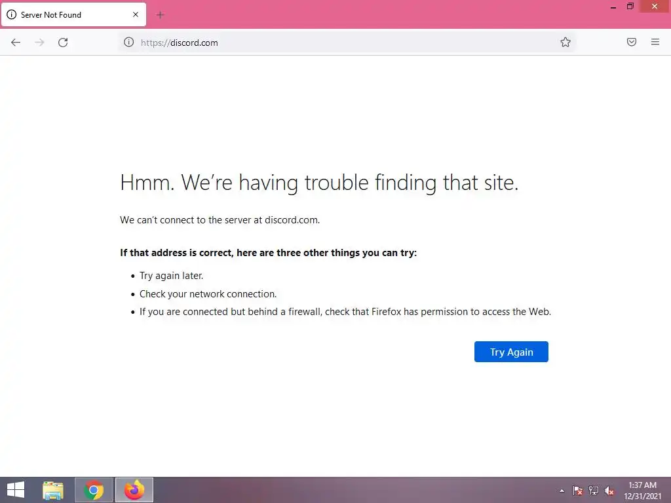Screen dimensions: 671x503
Task: Click 'If that address is correct' bold line
Action: [x=268, y=253]
